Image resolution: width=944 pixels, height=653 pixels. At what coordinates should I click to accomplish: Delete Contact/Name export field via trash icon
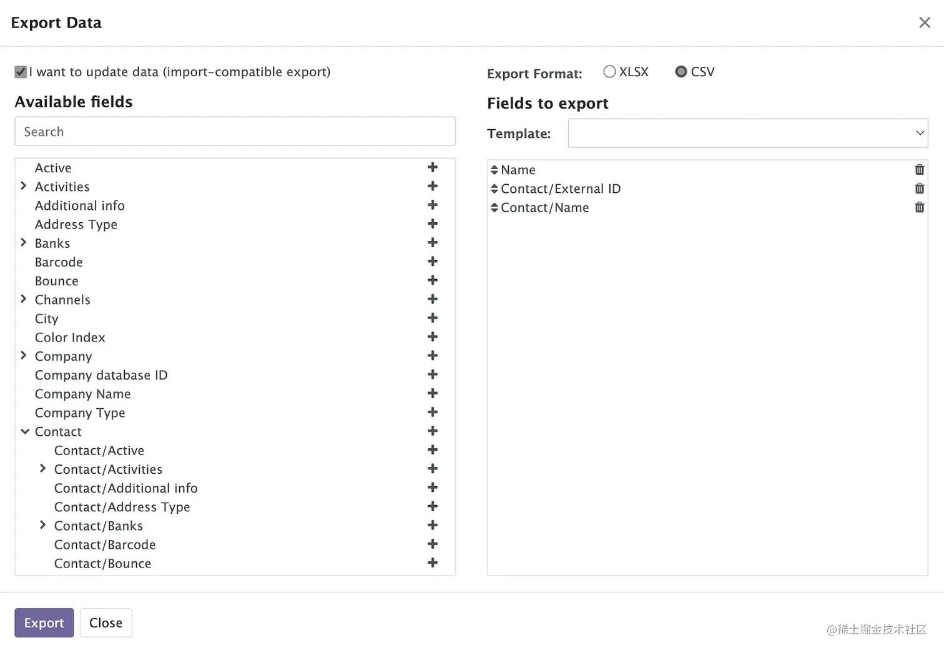point(920,207)
